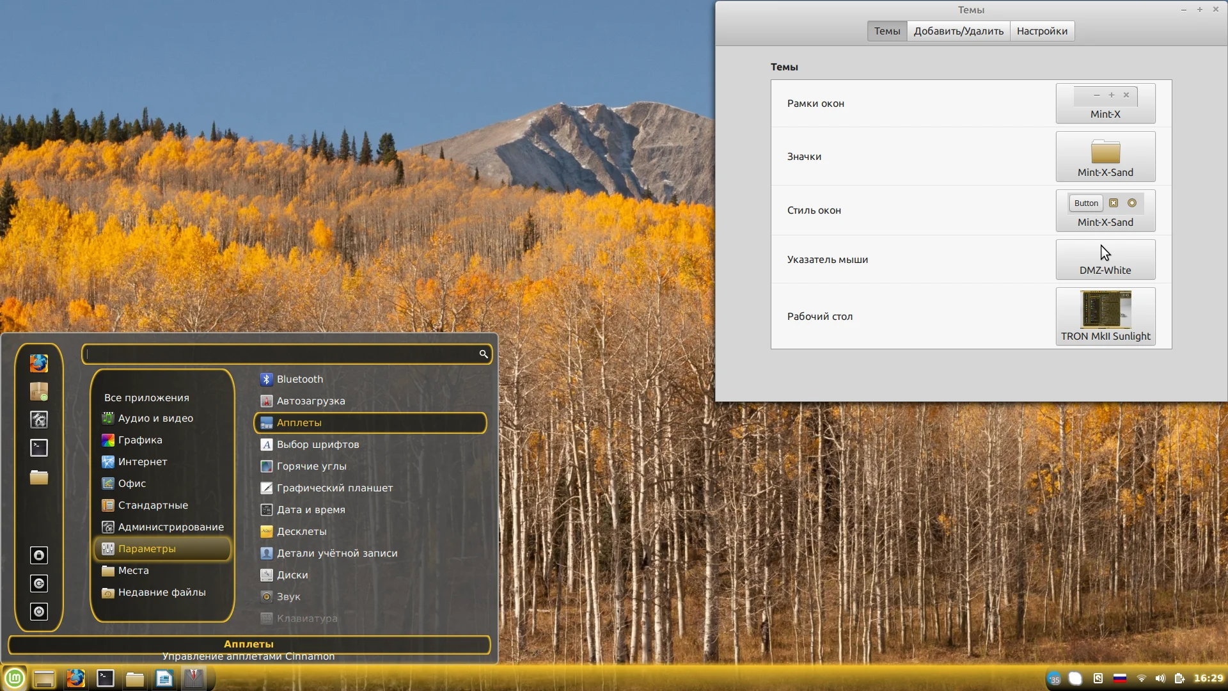Click the lock screen icon in menu sidebar
This screenshot has width=1228, height=691.
tap(39, 555)
